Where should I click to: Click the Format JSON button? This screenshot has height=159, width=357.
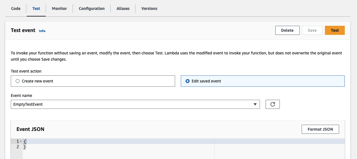[x=320, y=129]
